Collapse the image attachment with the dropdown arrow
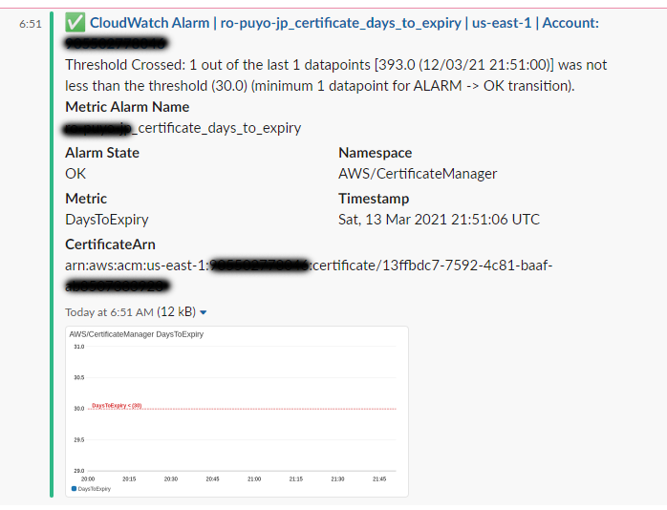667x510 pixels. 204,313
